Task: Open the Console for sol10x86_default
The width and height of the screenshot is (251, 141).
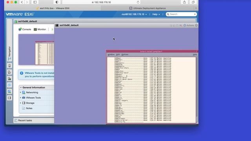Action: (x=25, y=29)
